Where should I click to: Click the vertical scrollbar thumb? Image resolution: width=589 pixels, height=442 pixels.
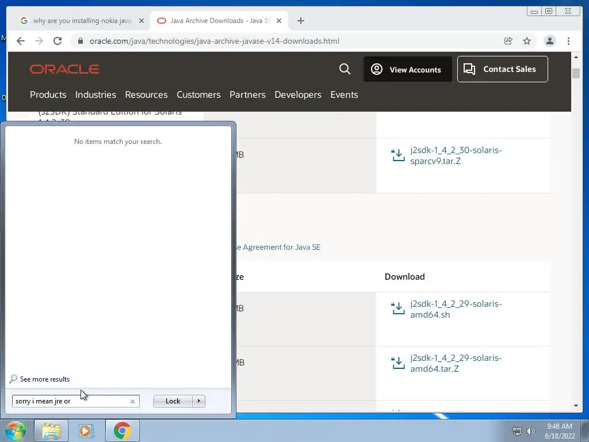pyautogui.click(x=576, y=73)
